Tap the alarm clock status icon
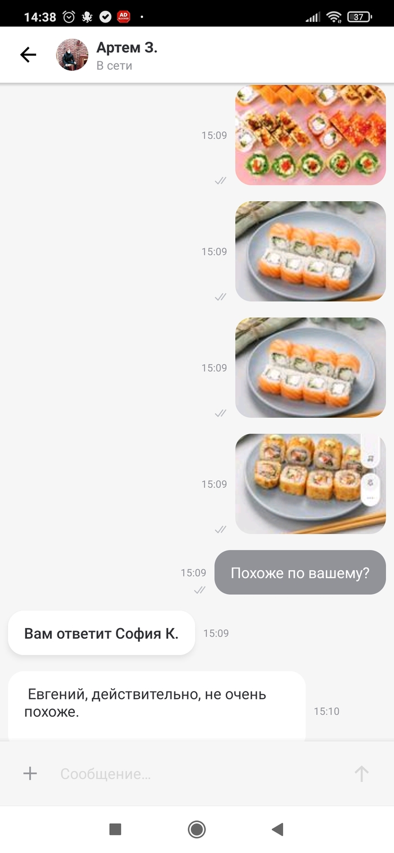Image resolution: width=394 pixels, height=853 pixels. tap(69, 17)
